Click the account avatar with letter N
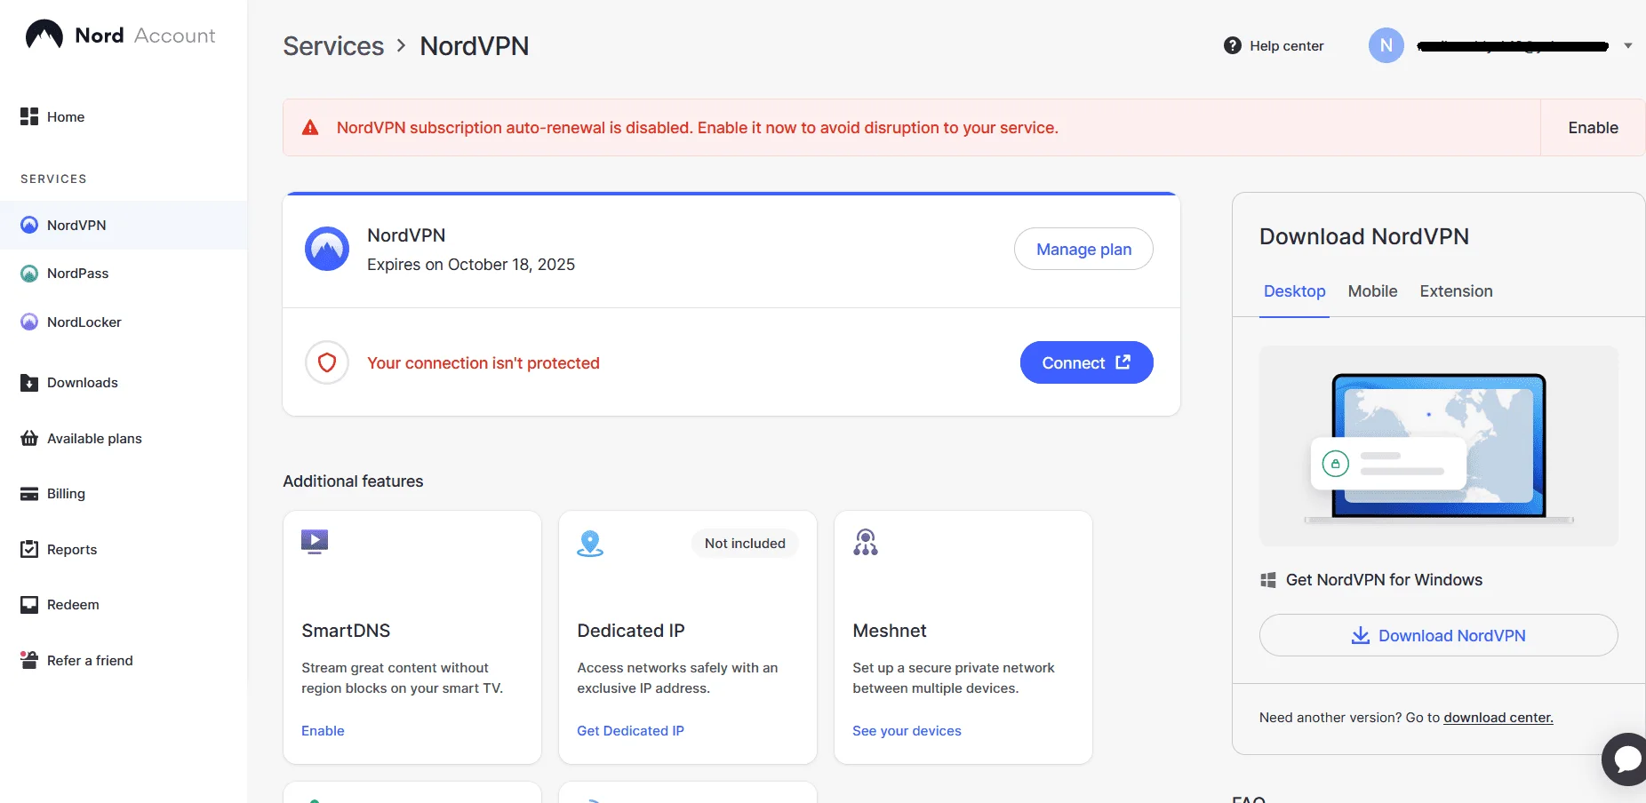This screenshot has width=1646, height=803. (x=1386, y=45)
